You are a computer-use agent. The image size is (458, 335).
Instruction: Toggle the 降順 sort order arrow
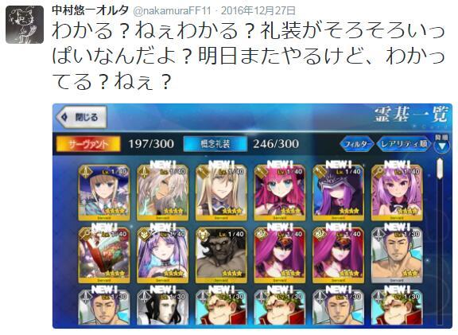tap(441, 144)
